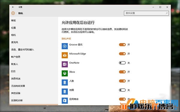Click the 应用商店 app name text
Screen dimensions: 180x112
click(74, 99)
